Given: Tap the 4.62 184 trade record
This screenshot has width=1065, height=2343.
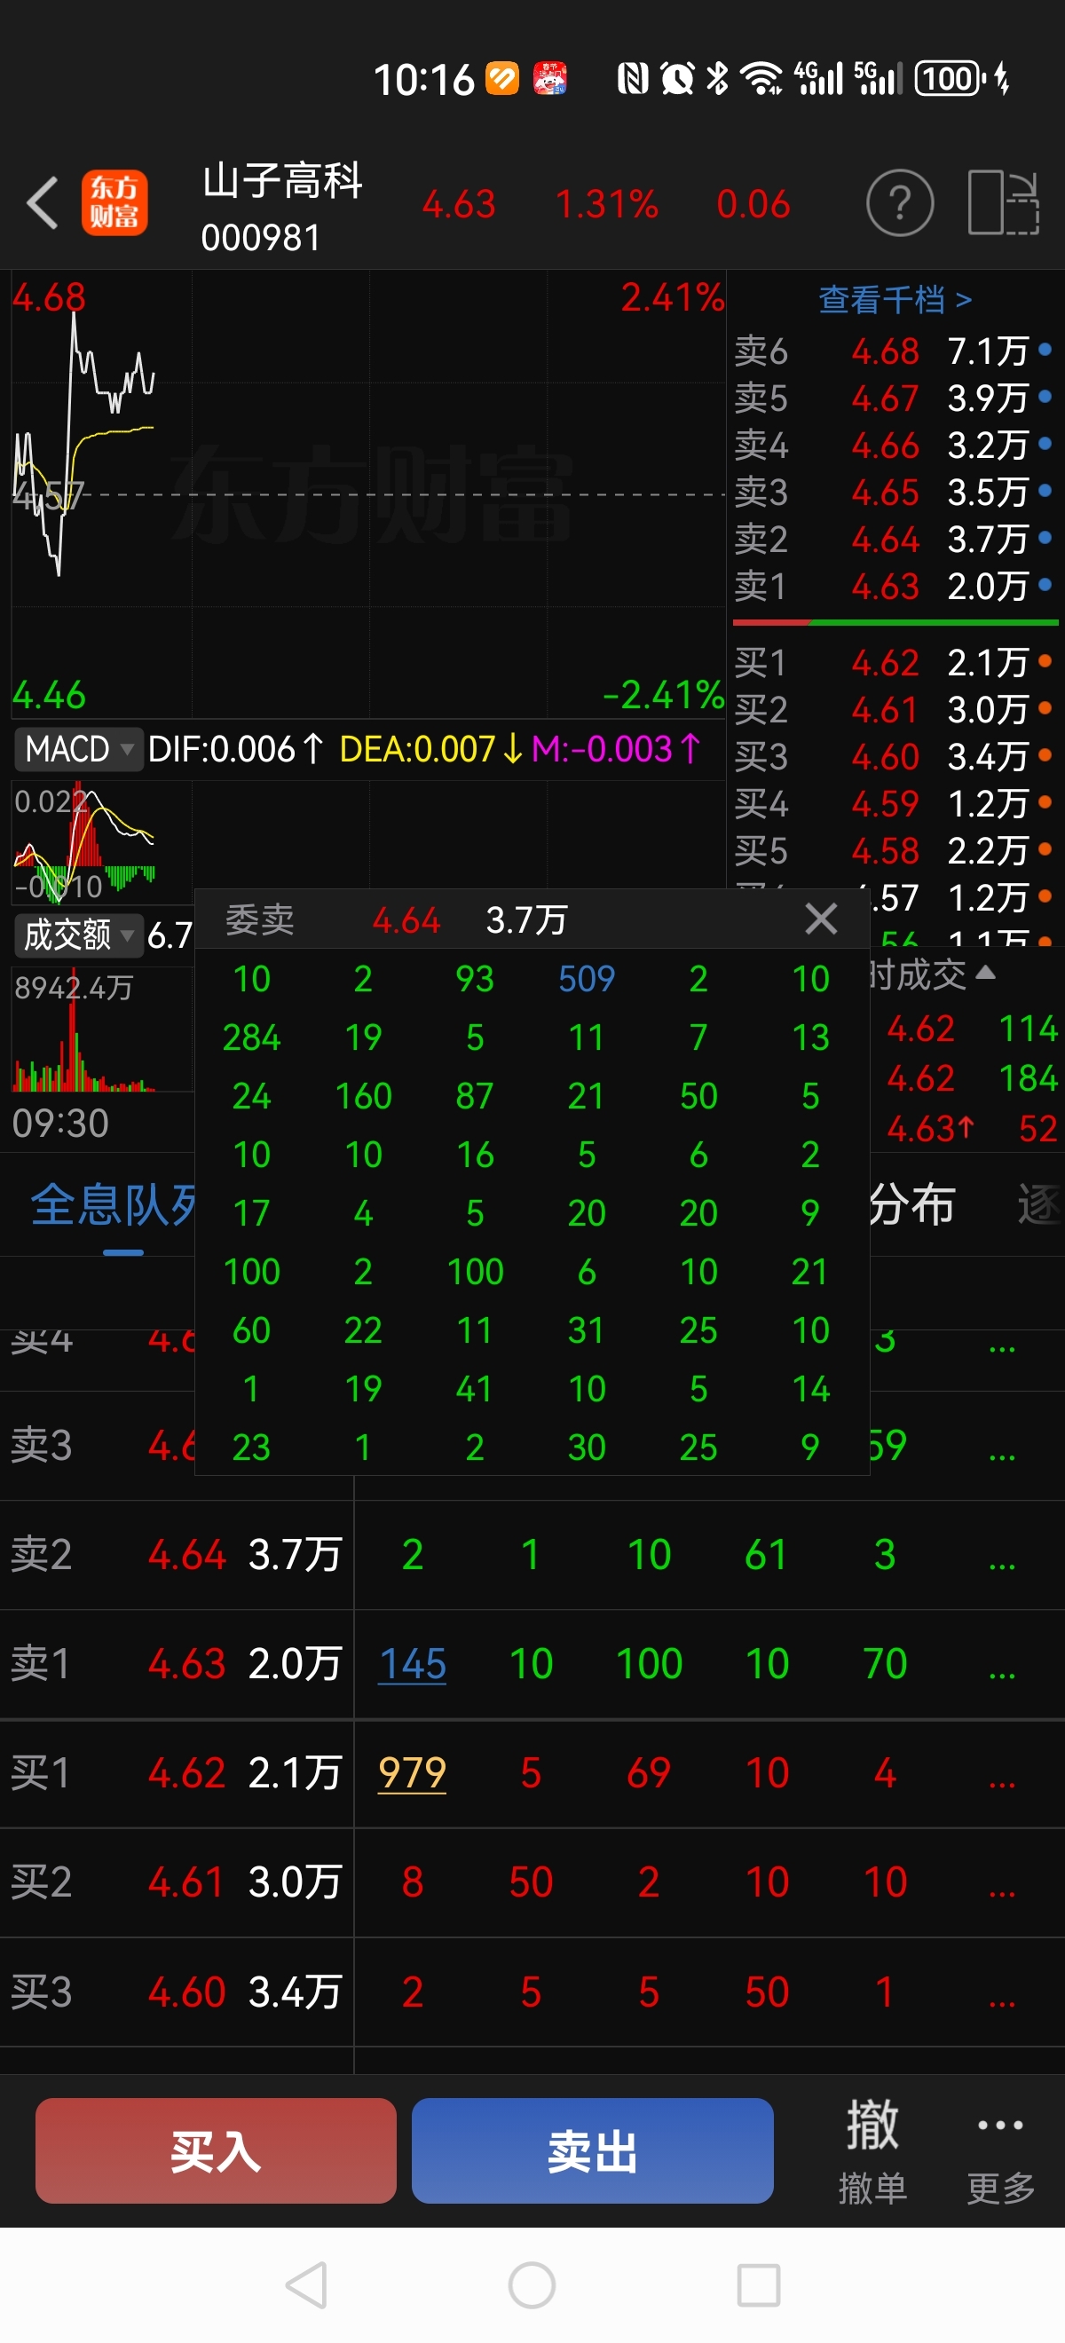Looking at the screenshot, I should [x=971, y=1078].
